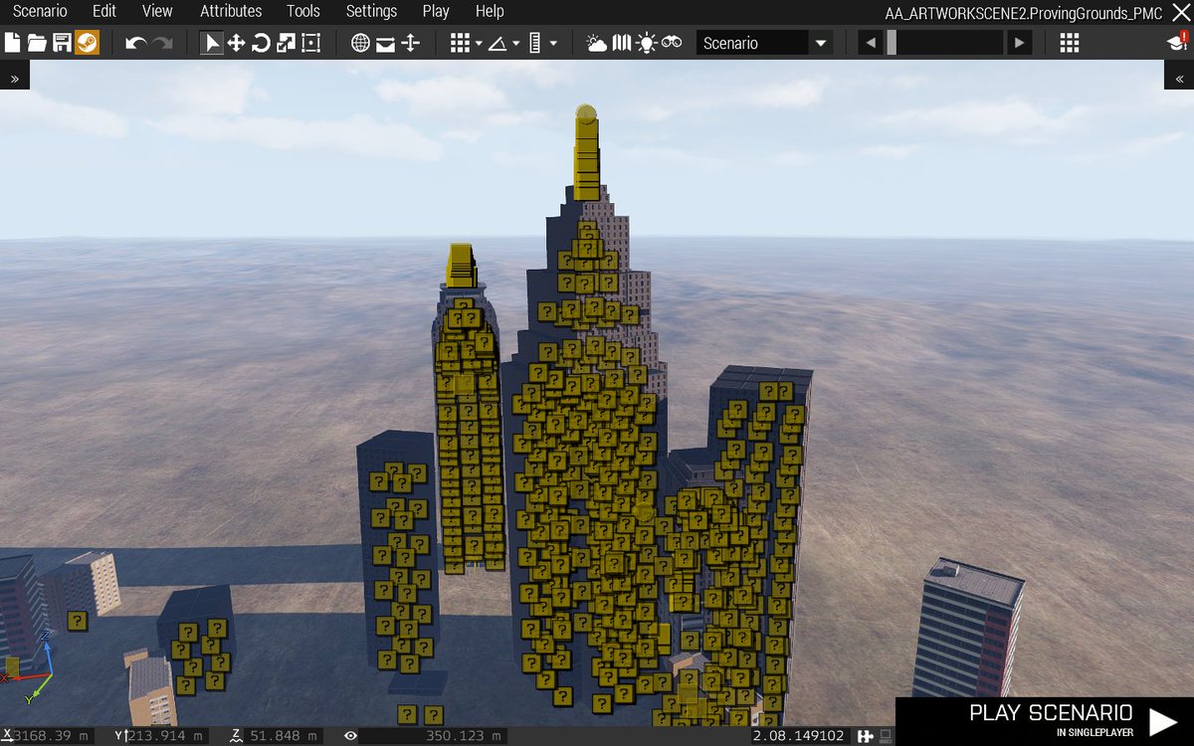The image size is (1194, 746).
Task: Publish scenario via the Steam Workshop icon
Action: click(x=87, y=43)
